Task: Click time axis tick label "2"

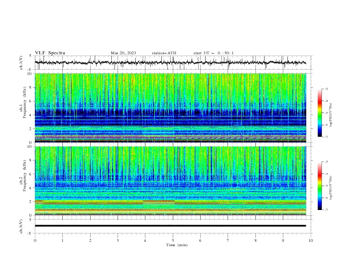Action: point(90,240)
